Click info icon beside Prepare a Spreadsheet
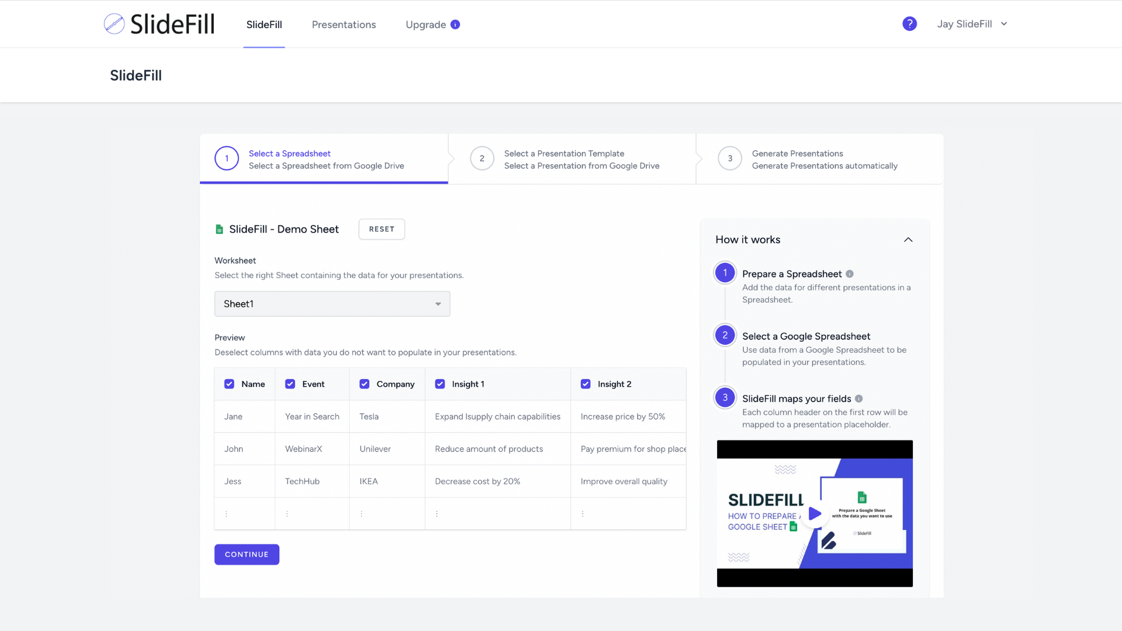This screenshot has height=631, width=1122. (x=850, y=274)
